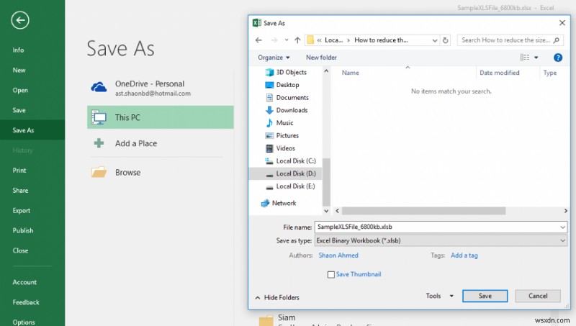Viewport: 576px width, 326px height.
Task: Change the view layout icon
Action: [525, 58]
